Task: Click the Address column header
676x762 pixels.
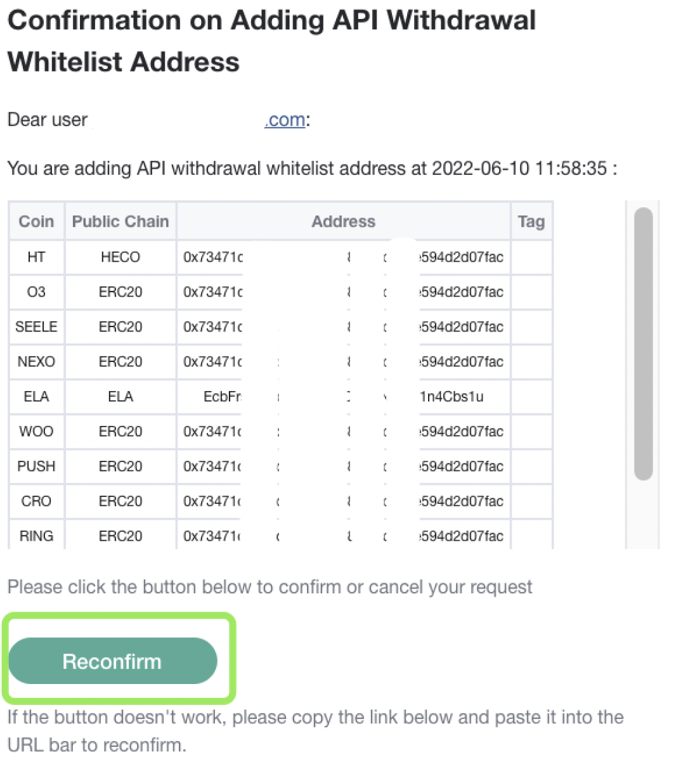Action: pos(344,221)
